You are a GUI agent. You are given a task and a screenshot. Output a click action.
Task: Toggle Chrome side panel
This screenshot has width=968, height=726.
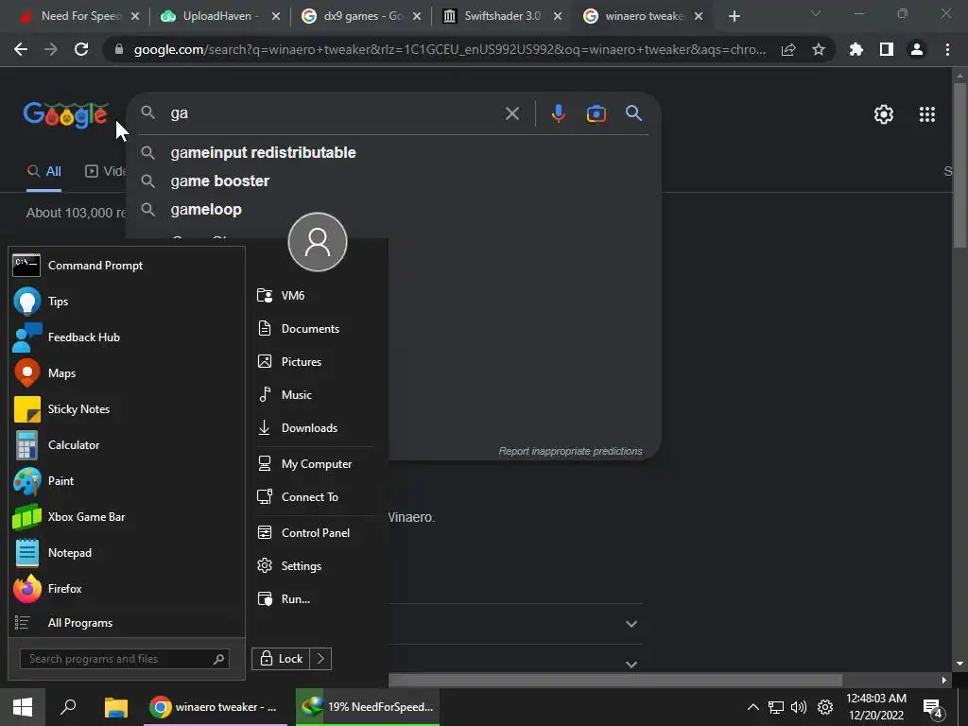pyautogui.click(x=886, y=49)
